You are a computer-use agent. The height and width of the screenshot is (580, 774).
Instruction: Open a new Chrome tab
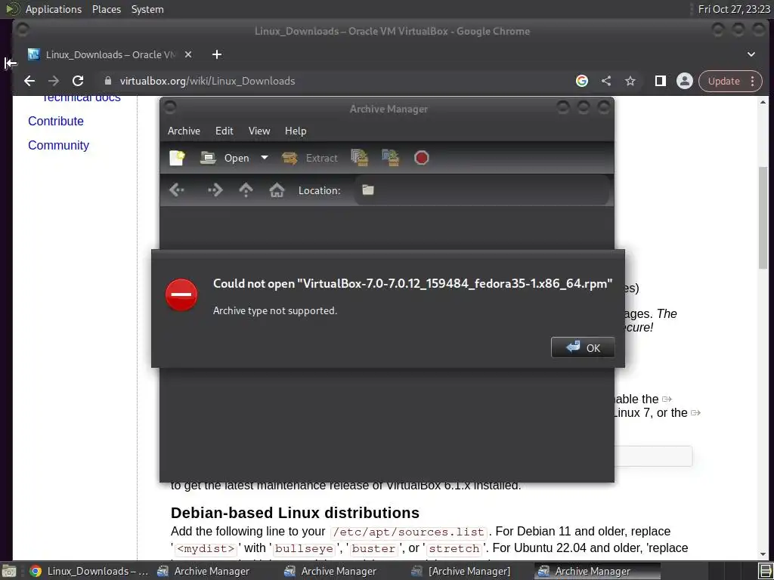coord(217,54)
